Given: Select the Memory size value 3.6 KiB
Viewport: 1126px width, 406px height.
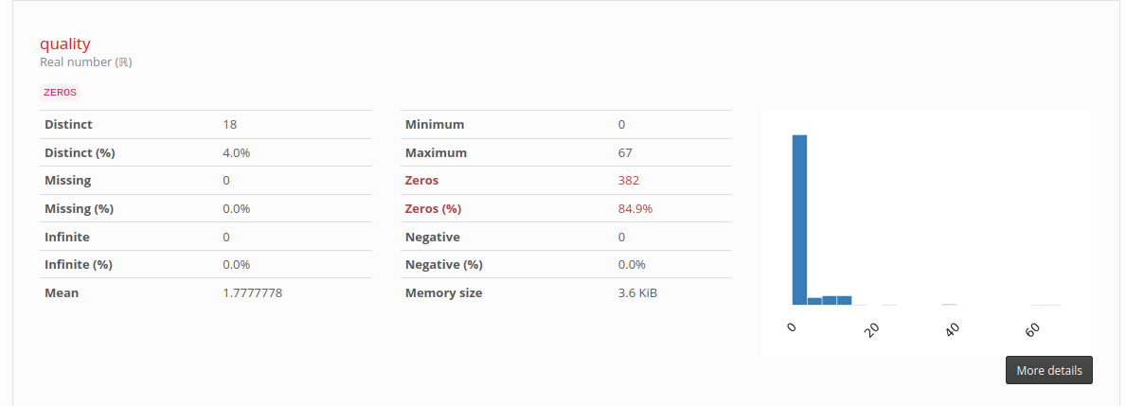Looking at the screenshot, I should pyautogui.click(x=637, y=292).
